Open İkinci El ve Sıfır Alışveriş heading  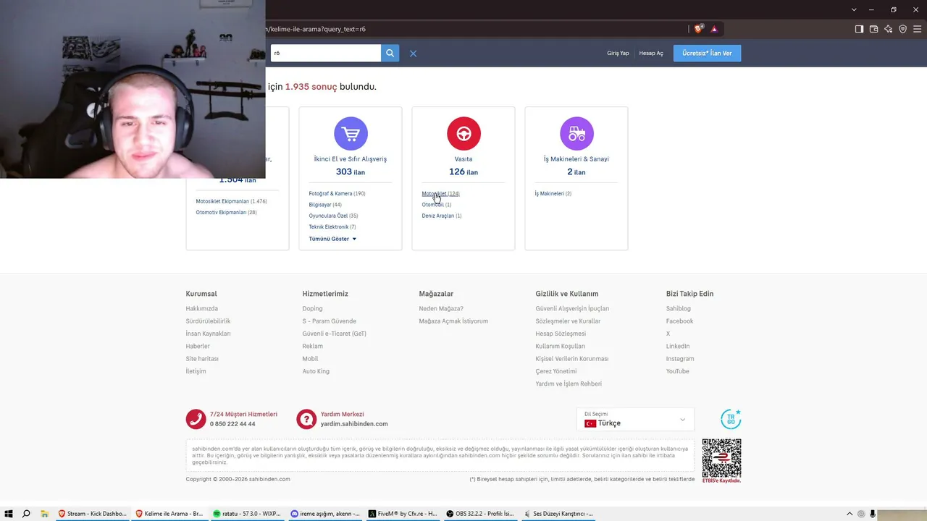click(x=351, y=159)
